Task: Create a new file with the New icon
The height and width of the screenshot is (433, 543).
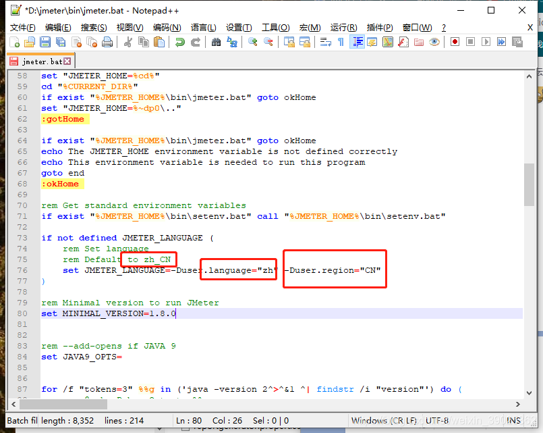Action: pos(14,43)
